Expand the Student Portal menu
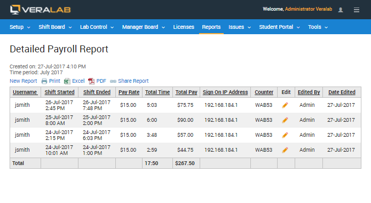The image size is (371, 203). point(279,27)
